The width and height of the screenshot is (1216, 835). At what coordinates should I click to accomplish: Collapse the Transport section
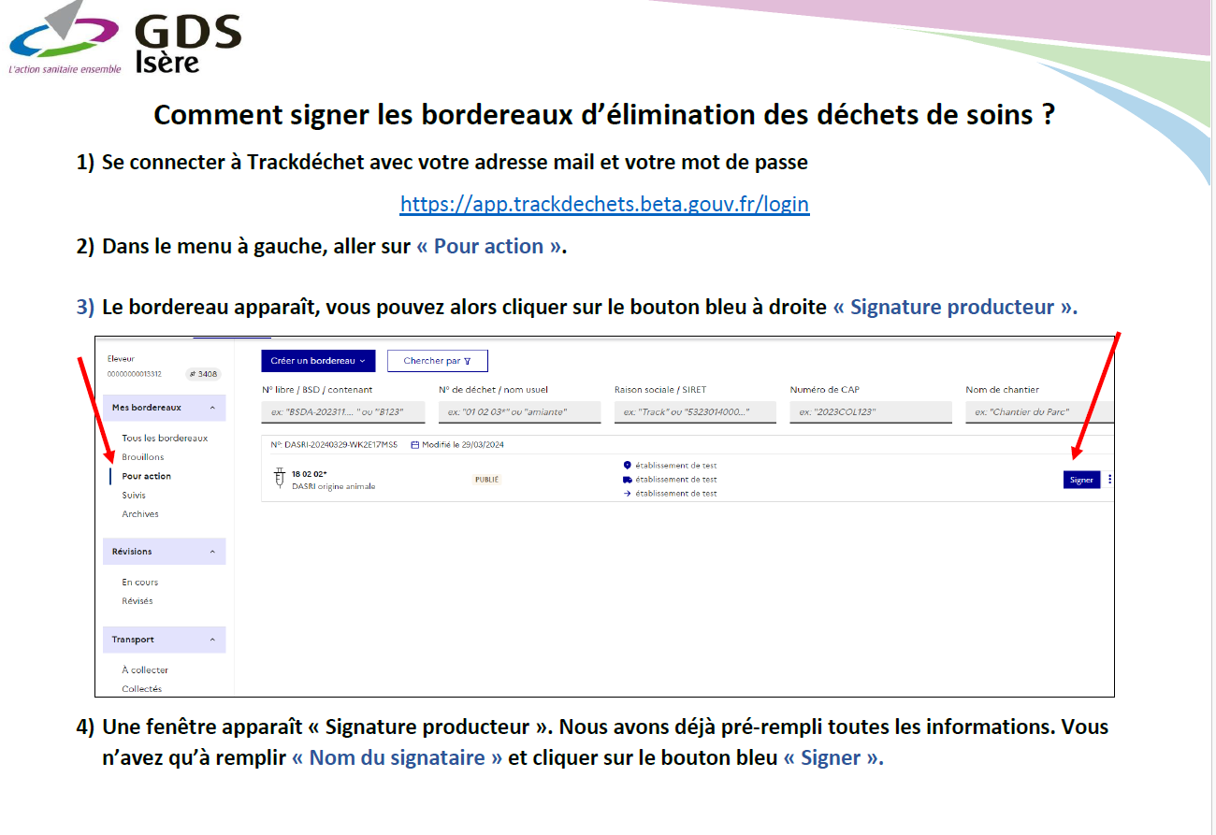click(x=211, y=640)
